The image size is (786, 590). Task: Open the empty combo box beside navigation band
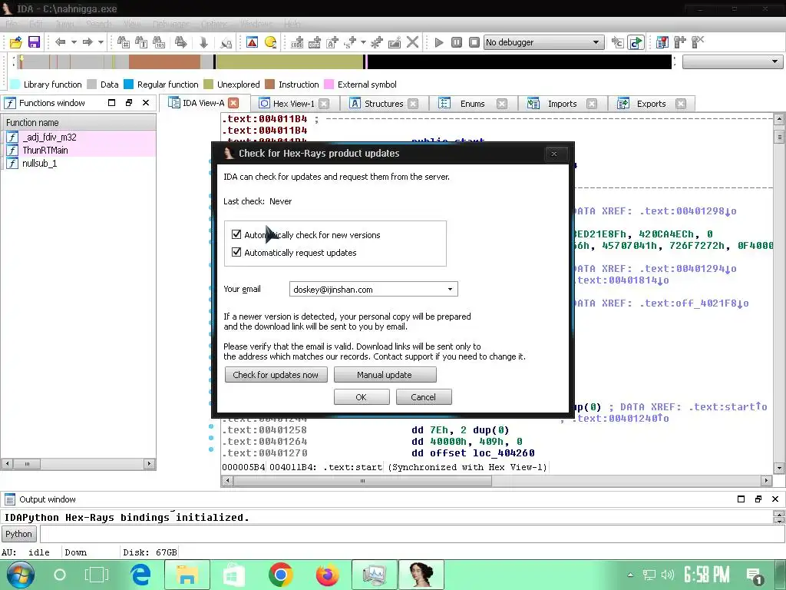click(x=732, y=61)
